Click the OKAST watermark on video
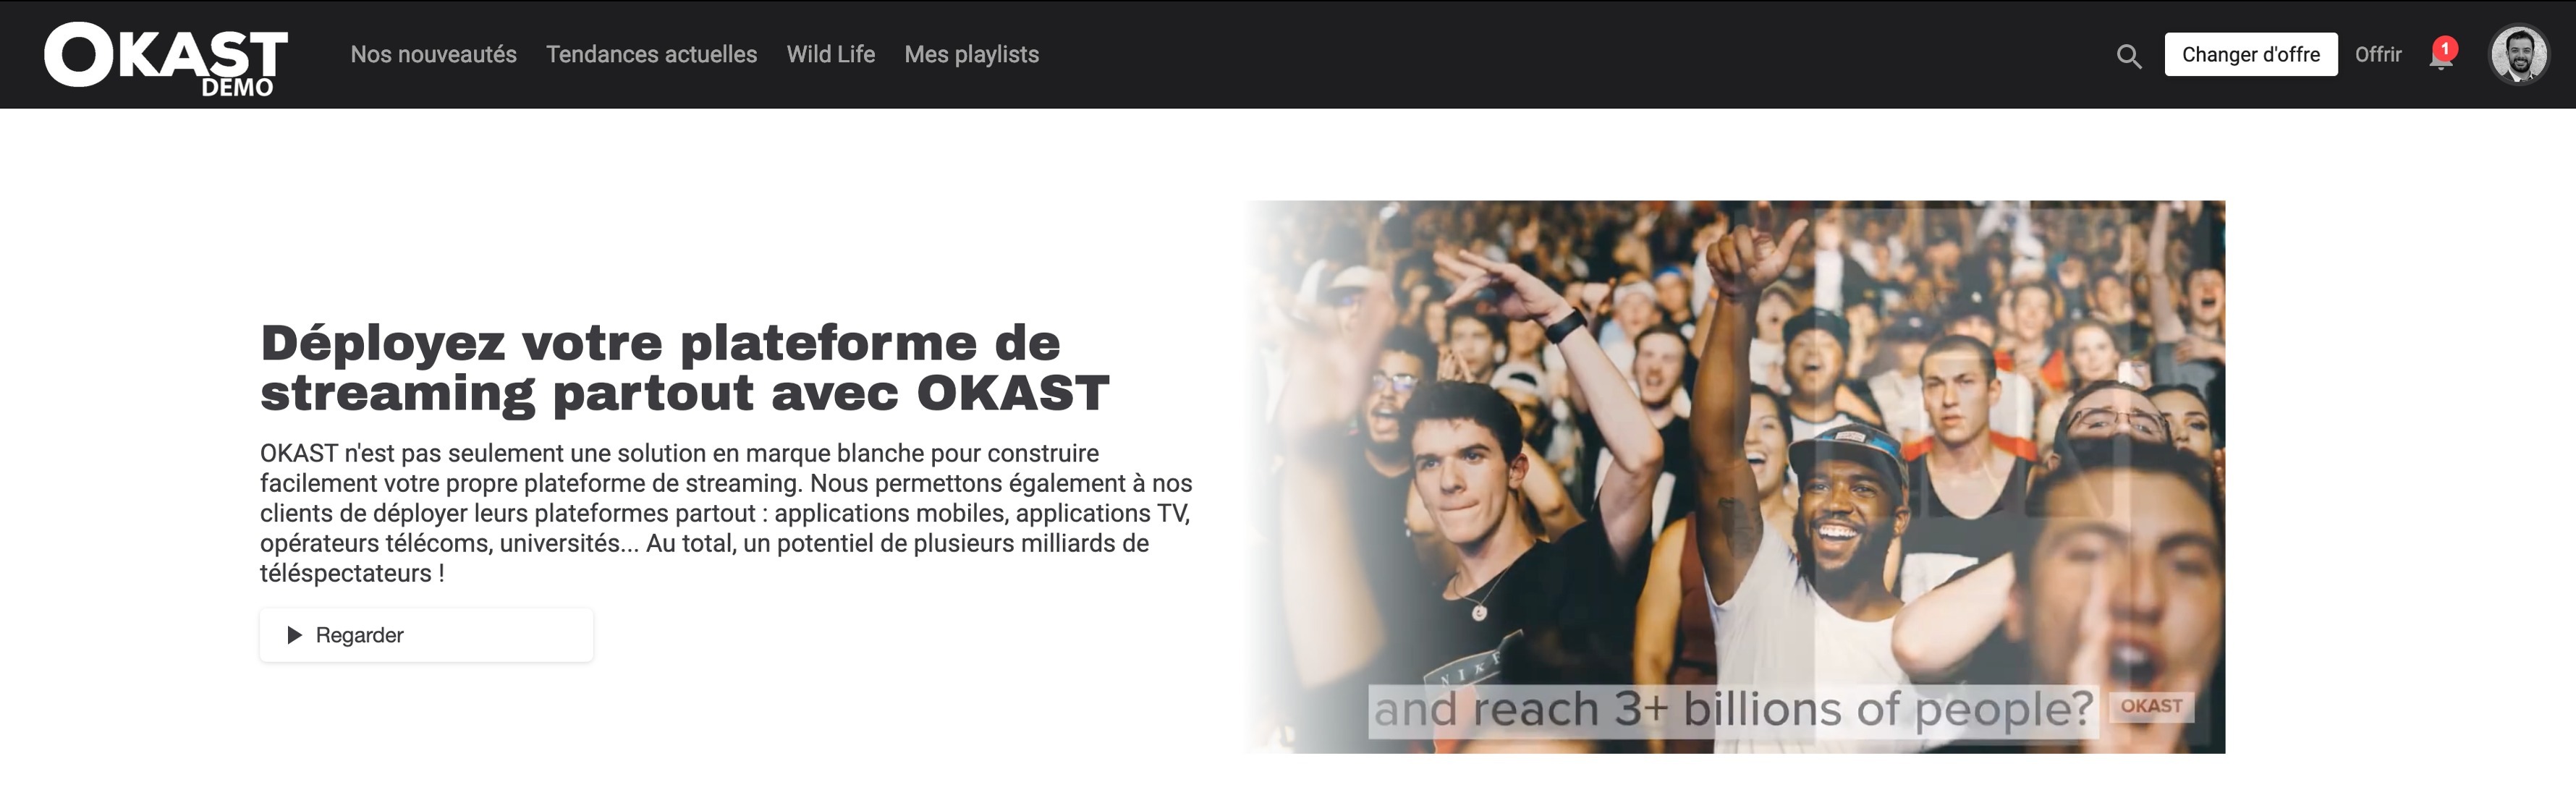The height and width of the screenshot is (790, 2576). click(x=2151, y=706)
